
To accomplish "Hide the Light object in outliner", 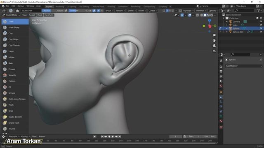I will tap(261, 25).
